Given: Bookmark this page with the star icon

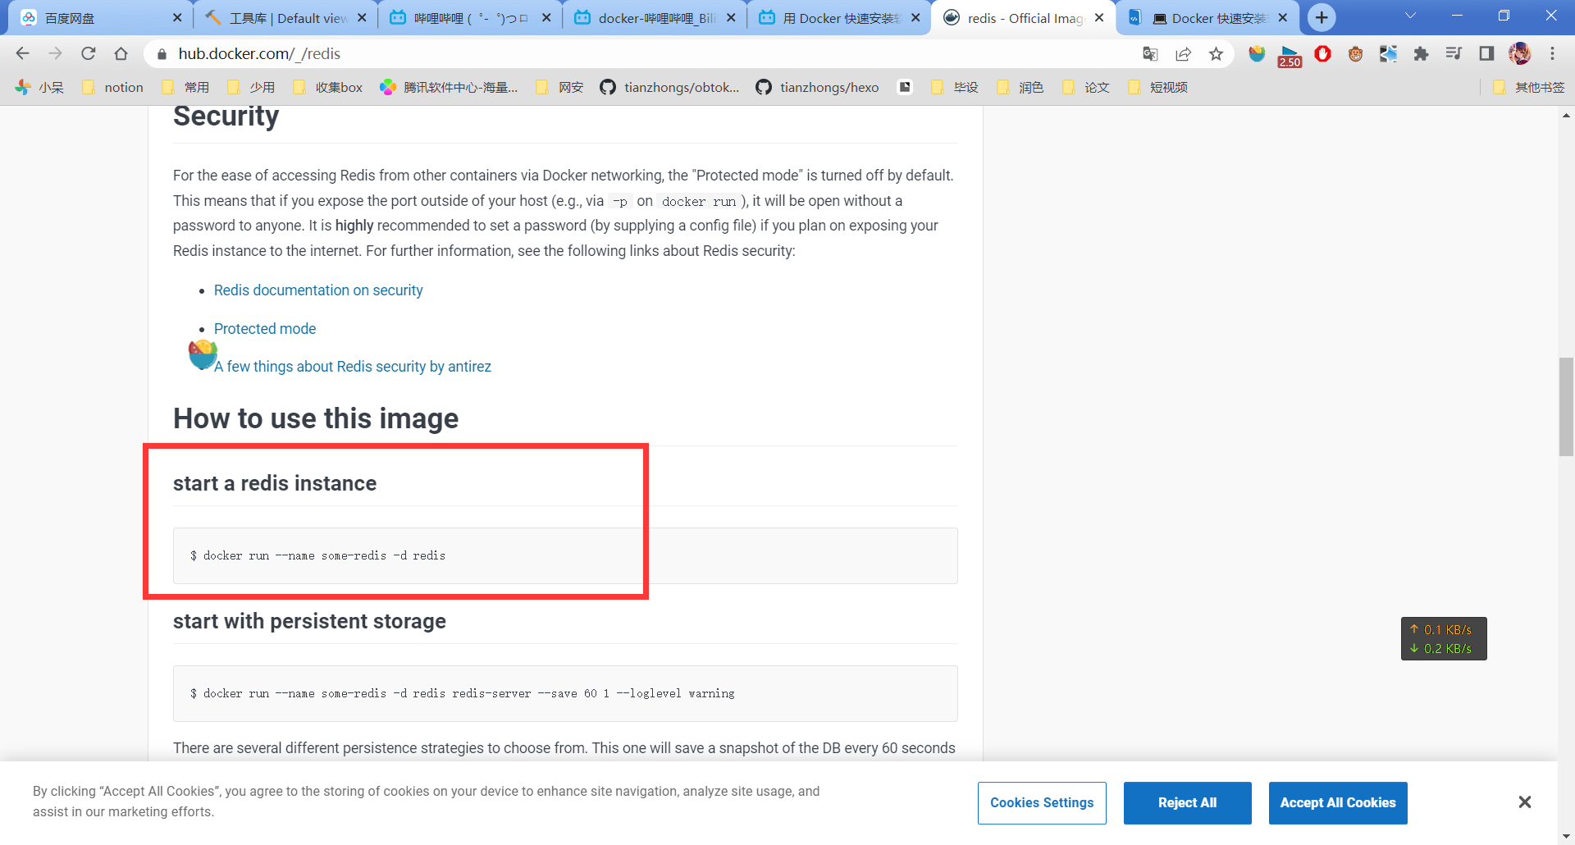Looking at the screenshot, I should (1216, 54).
